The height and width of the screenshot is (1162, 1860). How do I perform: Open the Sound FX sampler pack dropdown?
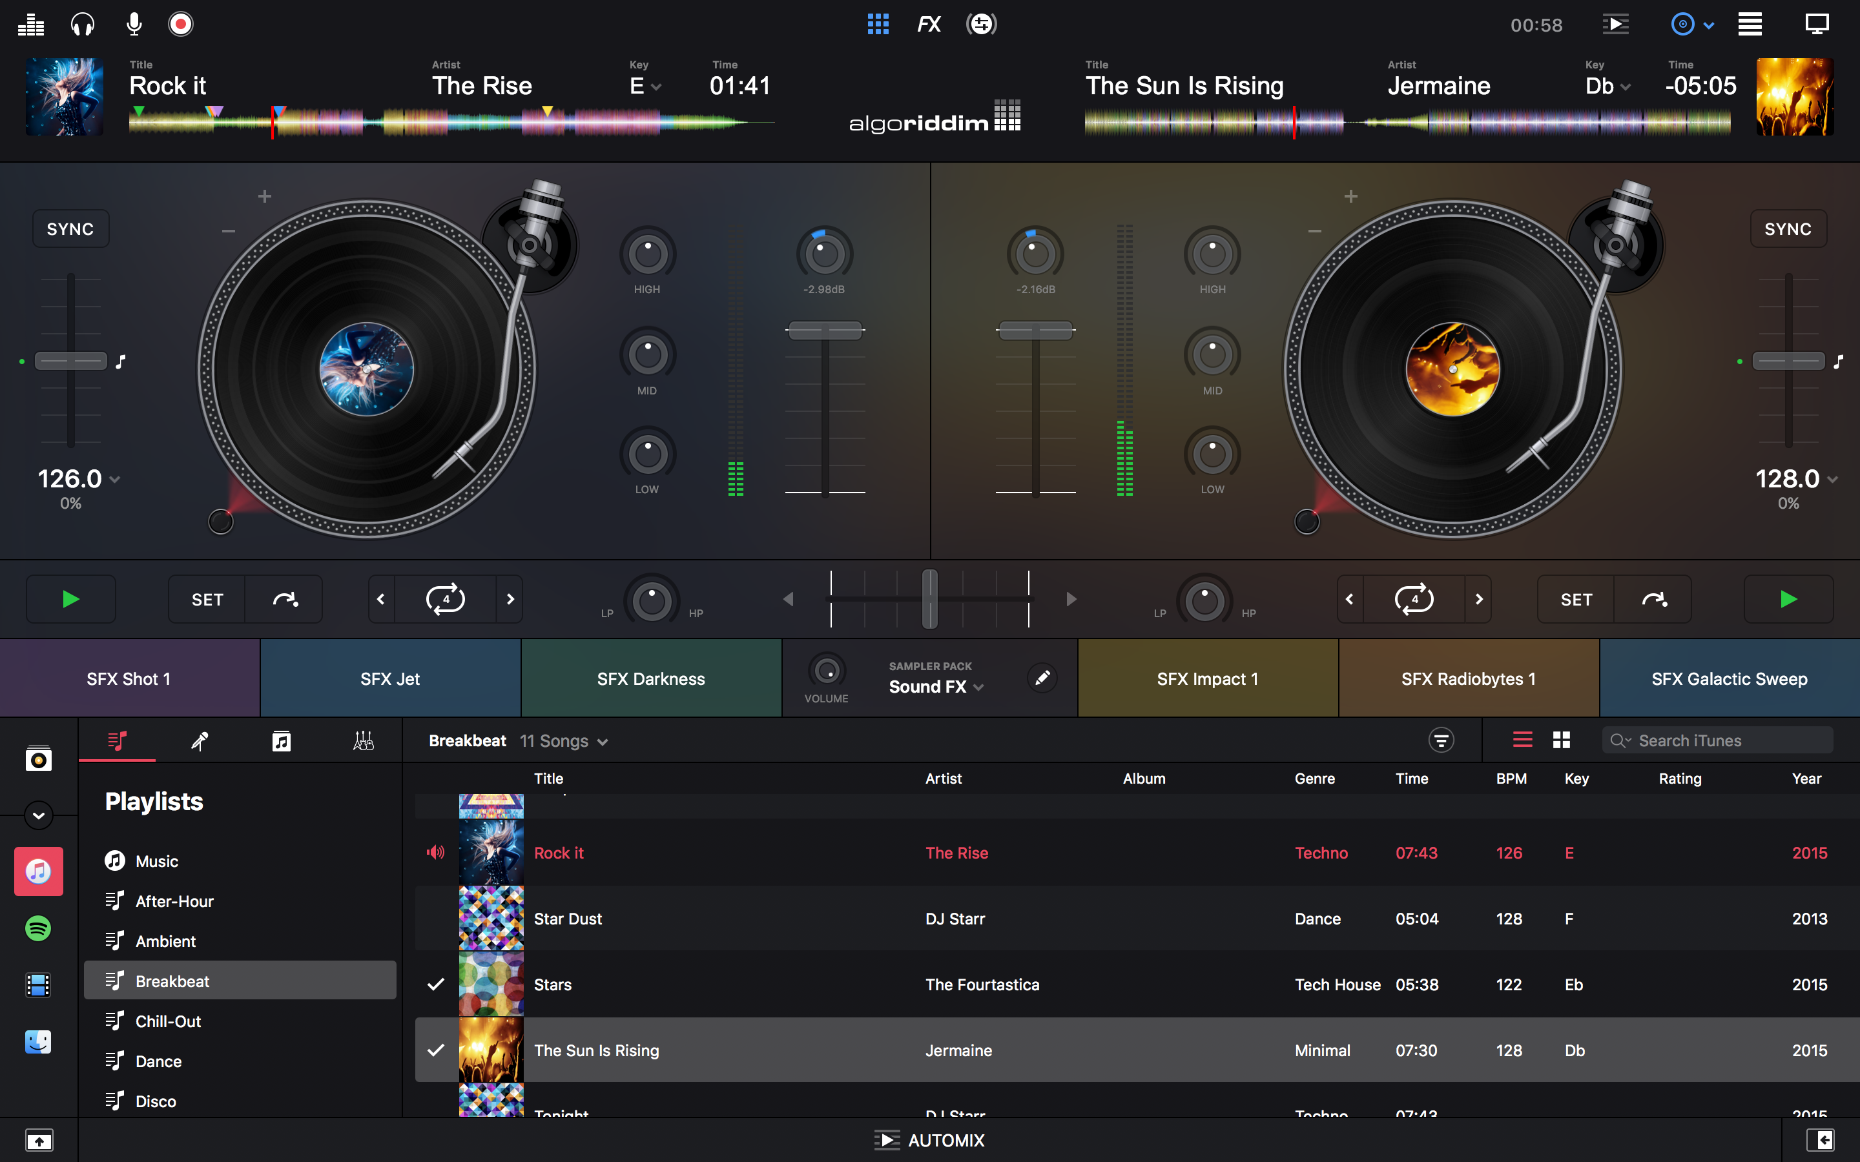[x=935, y=687]
